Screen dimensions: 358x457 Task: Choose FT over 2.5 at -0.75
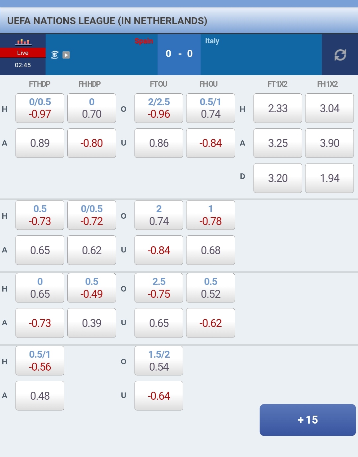(159, 288)
